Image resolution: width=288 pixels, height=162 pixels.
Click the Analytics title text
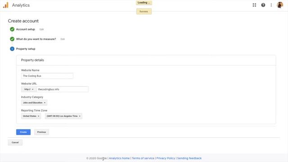(21, 5)
